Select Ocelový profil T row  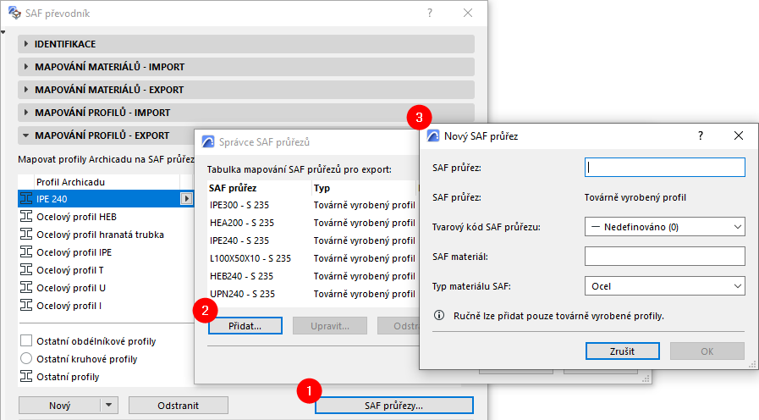click(x=106, y=270)
